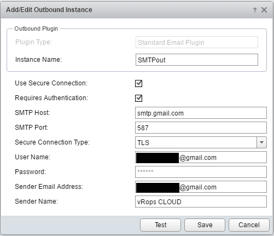Click the Sender Name field vRops CLOUD
The width and height of the screenshot is (274, 236).
[x=201, y=202]
